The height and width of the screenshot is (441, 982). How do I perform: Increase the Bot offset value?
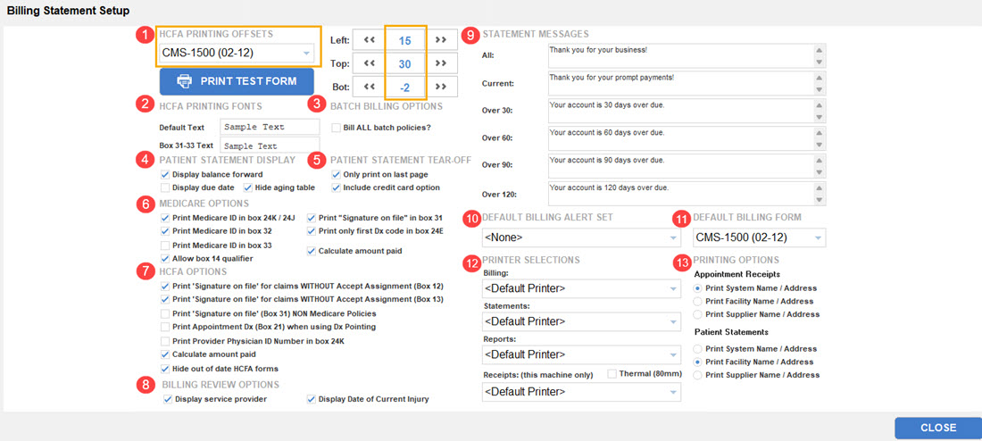pos(441,87)
